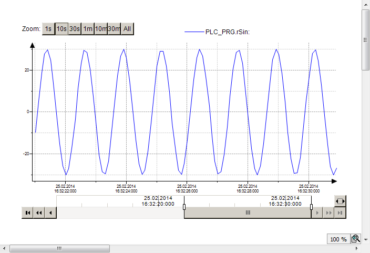The width and height of the screenshot is (370, 253).
Task: Click the magnifier zoom icon next to 100 %
Action: (355, 239)
